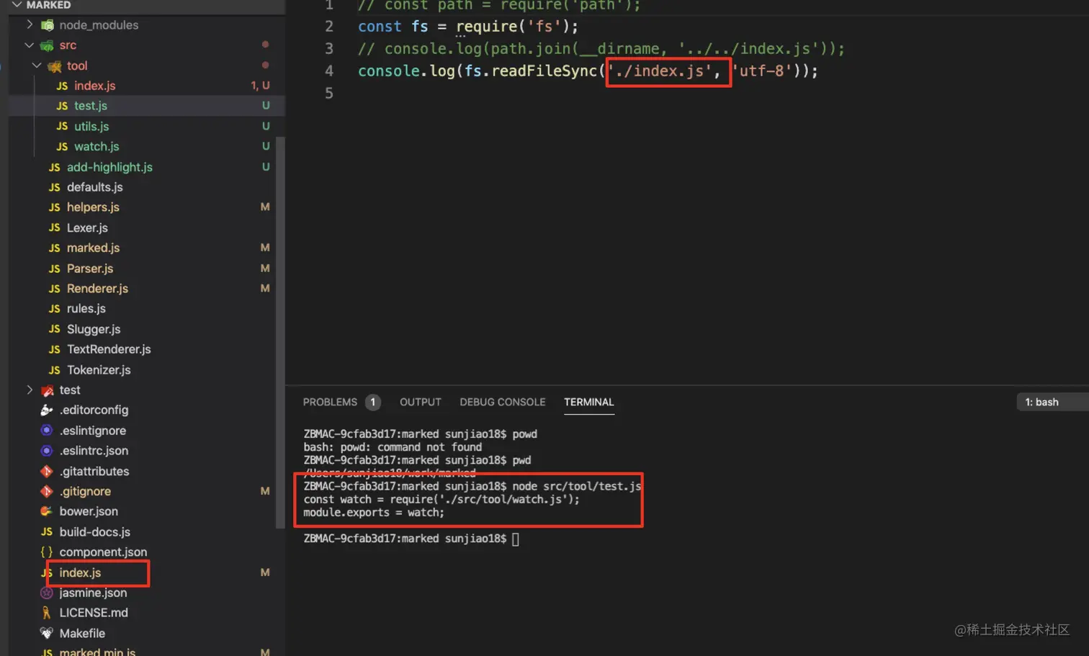Click the git icon beside .gitattributes
This screenshot has width=1089, height=656.
pos(47,472)
